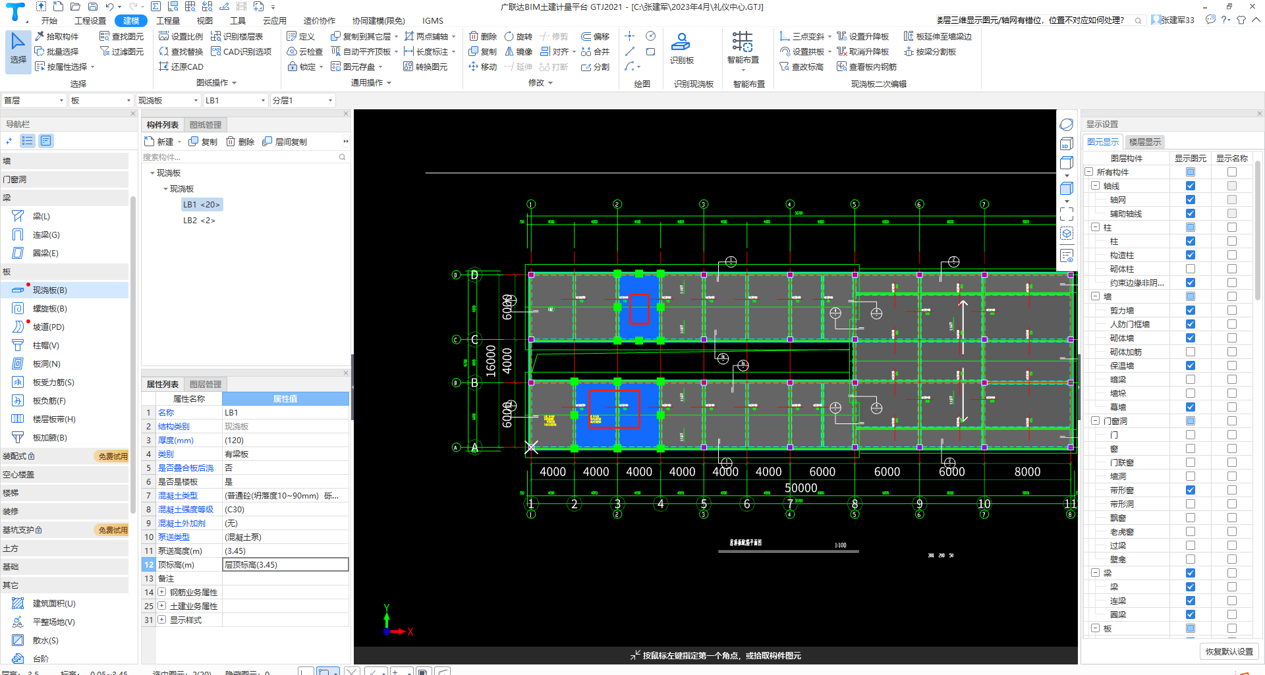
Task: Click the 混凝土强度等级 (C30) cell
Action: 285,509
